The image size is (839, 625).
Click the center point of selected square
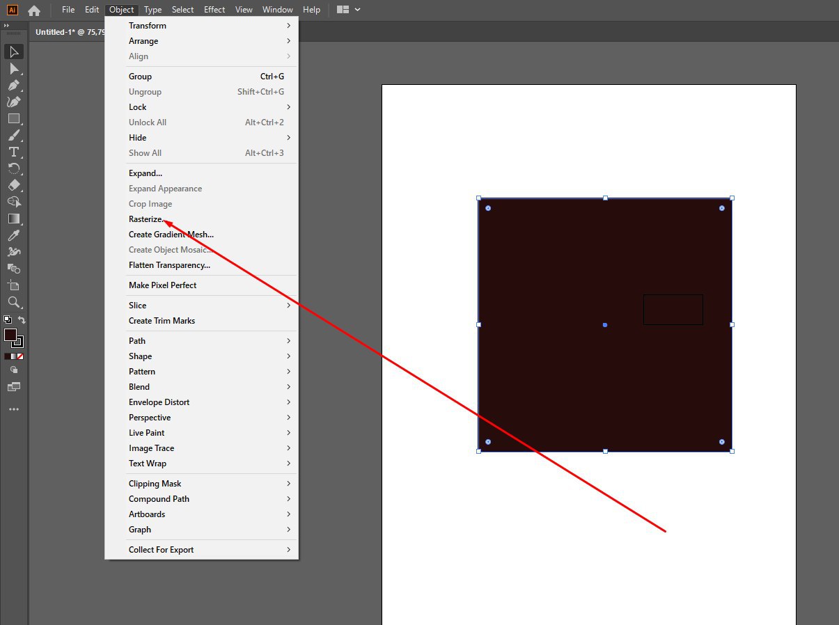tap(605, 325)
